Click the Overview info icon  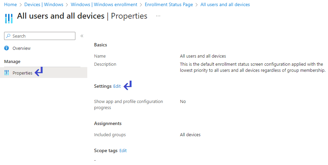point(6,48)
